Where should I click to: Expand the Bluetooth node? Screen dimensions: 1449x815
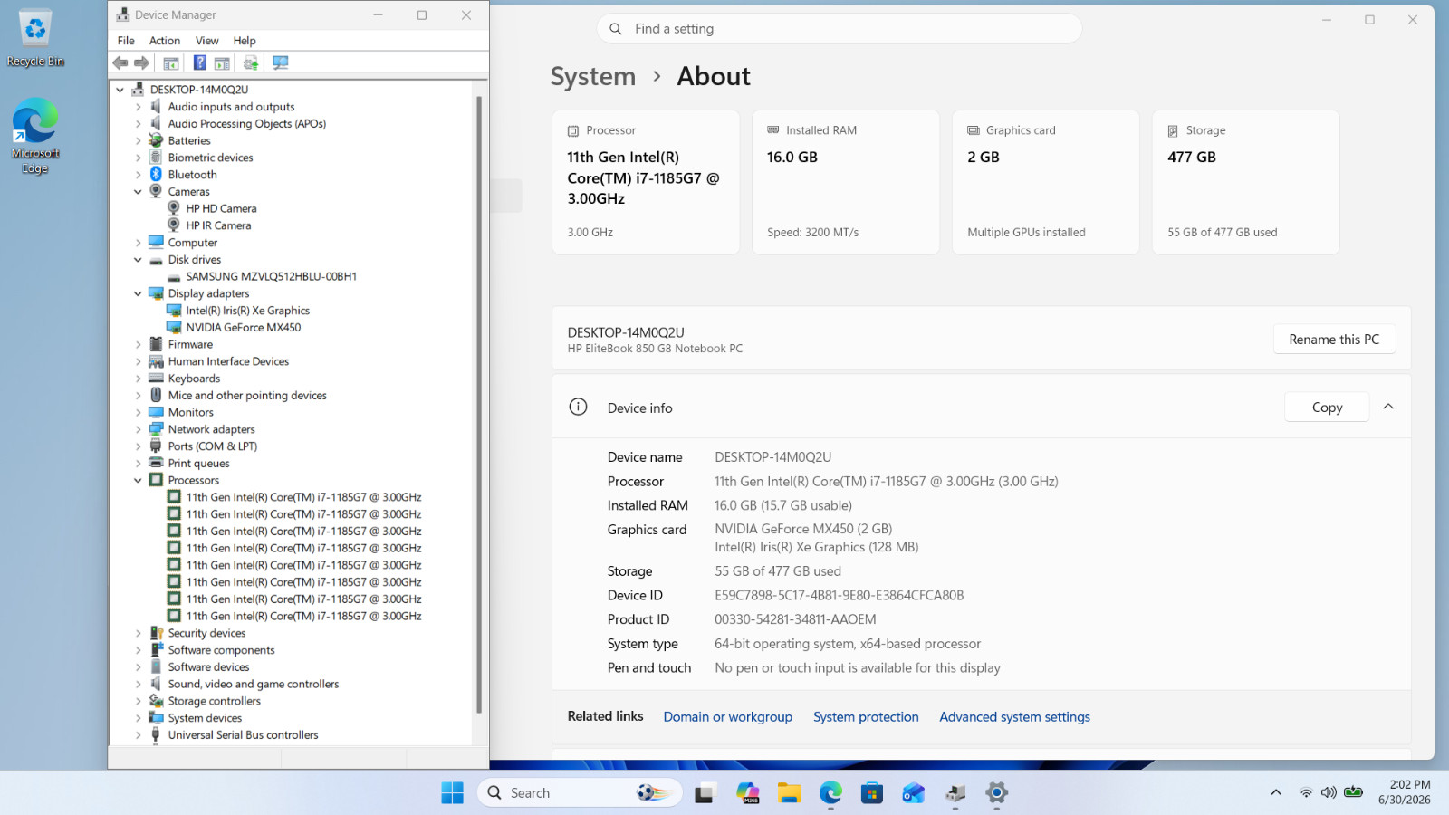pos(138,175)
